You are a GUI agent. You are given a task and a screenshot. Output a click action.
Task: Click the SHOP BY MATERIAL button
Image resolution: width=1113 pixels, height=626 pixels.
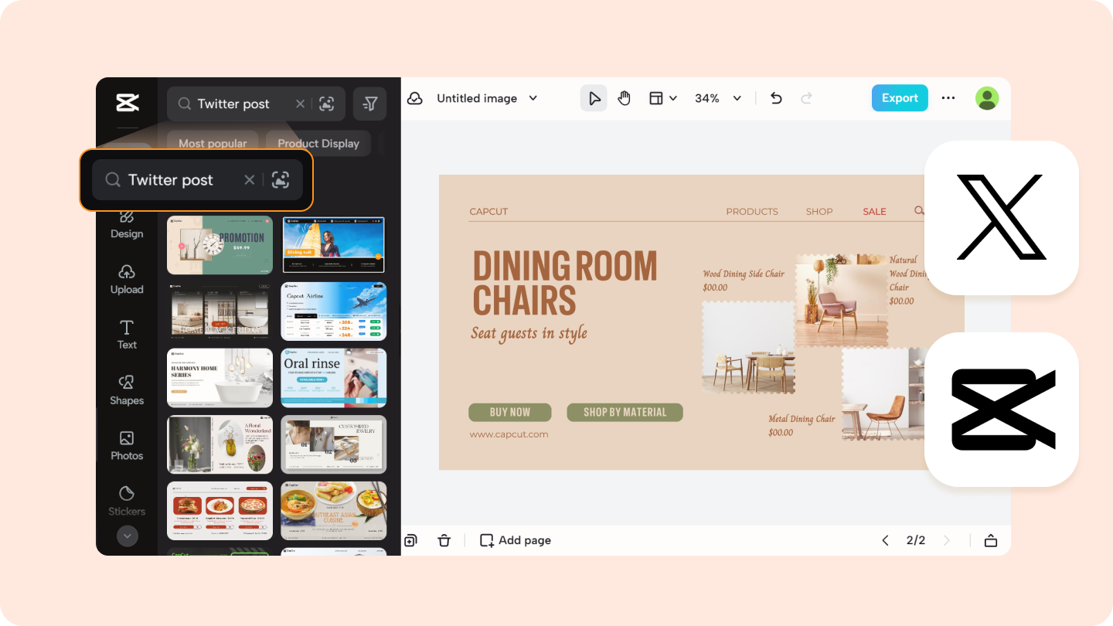[625, 412]
